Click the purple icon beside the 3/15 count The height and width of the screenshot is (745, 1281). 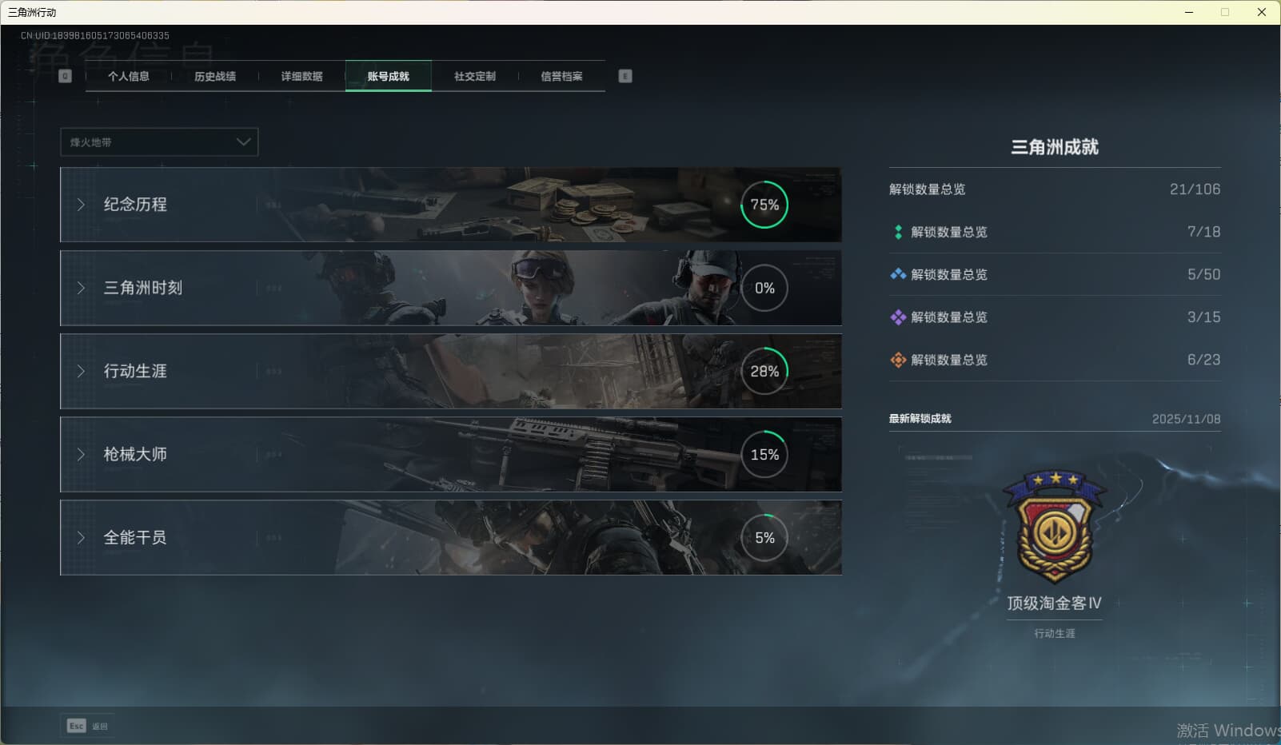[x=898, y=317]
